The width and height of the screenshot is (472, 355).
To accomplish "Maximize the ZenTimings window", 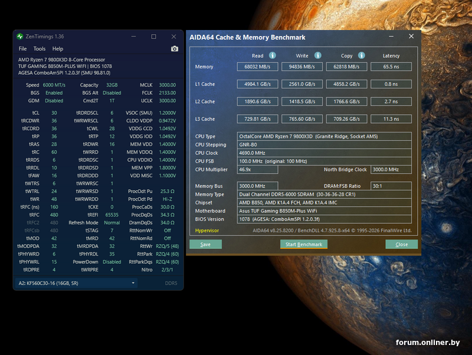I will coord(153,37).
